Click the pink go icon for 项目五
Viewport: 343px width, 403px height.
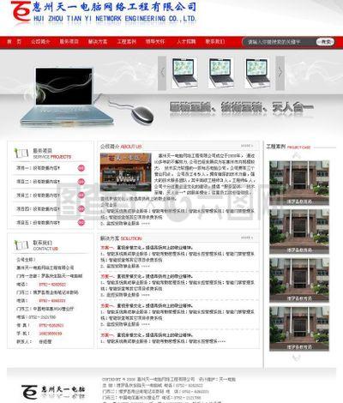click(x=81, y=222)
